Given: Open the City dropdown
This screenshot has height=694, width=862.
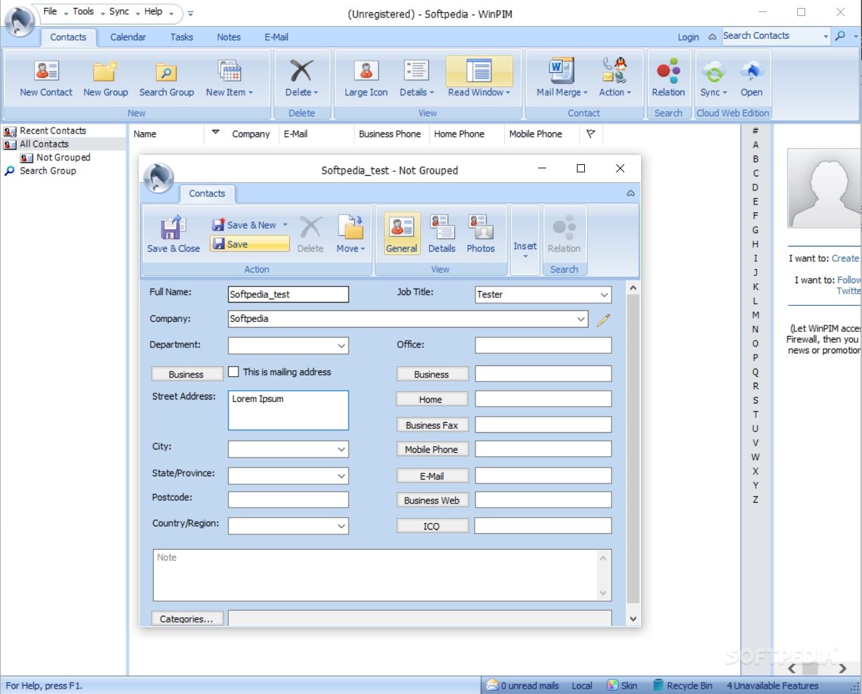Looking at the screenshot, I should (x=341, y=450).
